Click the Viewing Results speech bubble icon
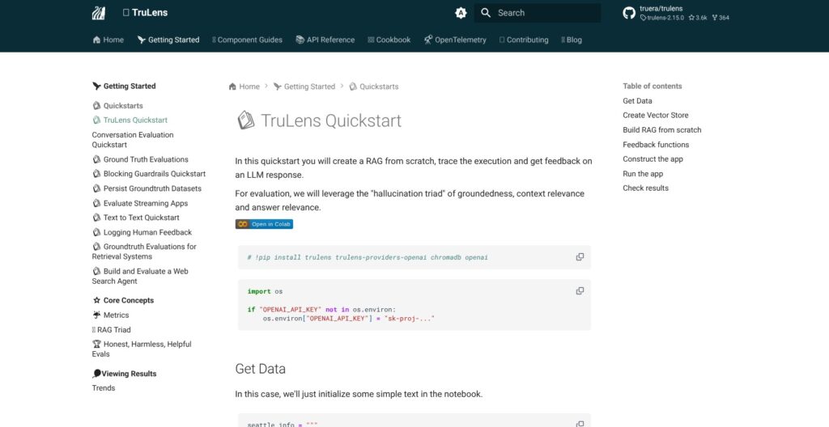 96,374
